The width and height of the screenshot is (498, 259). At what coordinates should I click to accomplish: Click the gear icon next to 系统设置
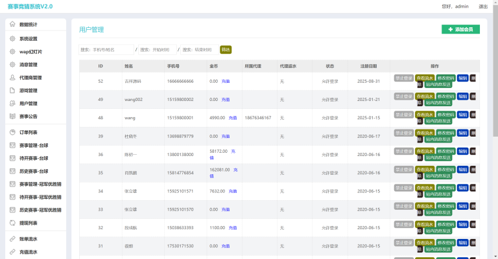coord(12,39)
